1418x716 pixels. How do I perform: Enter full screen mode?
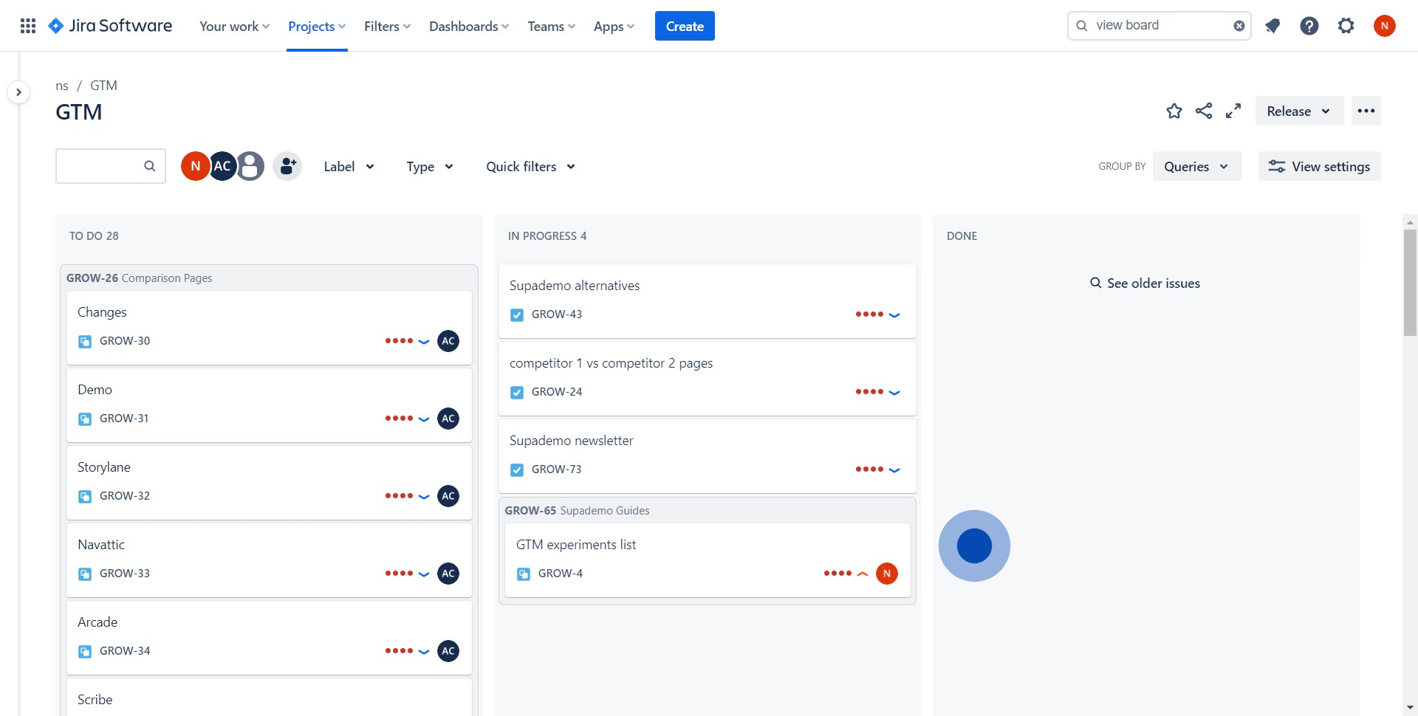[1233, 111]
